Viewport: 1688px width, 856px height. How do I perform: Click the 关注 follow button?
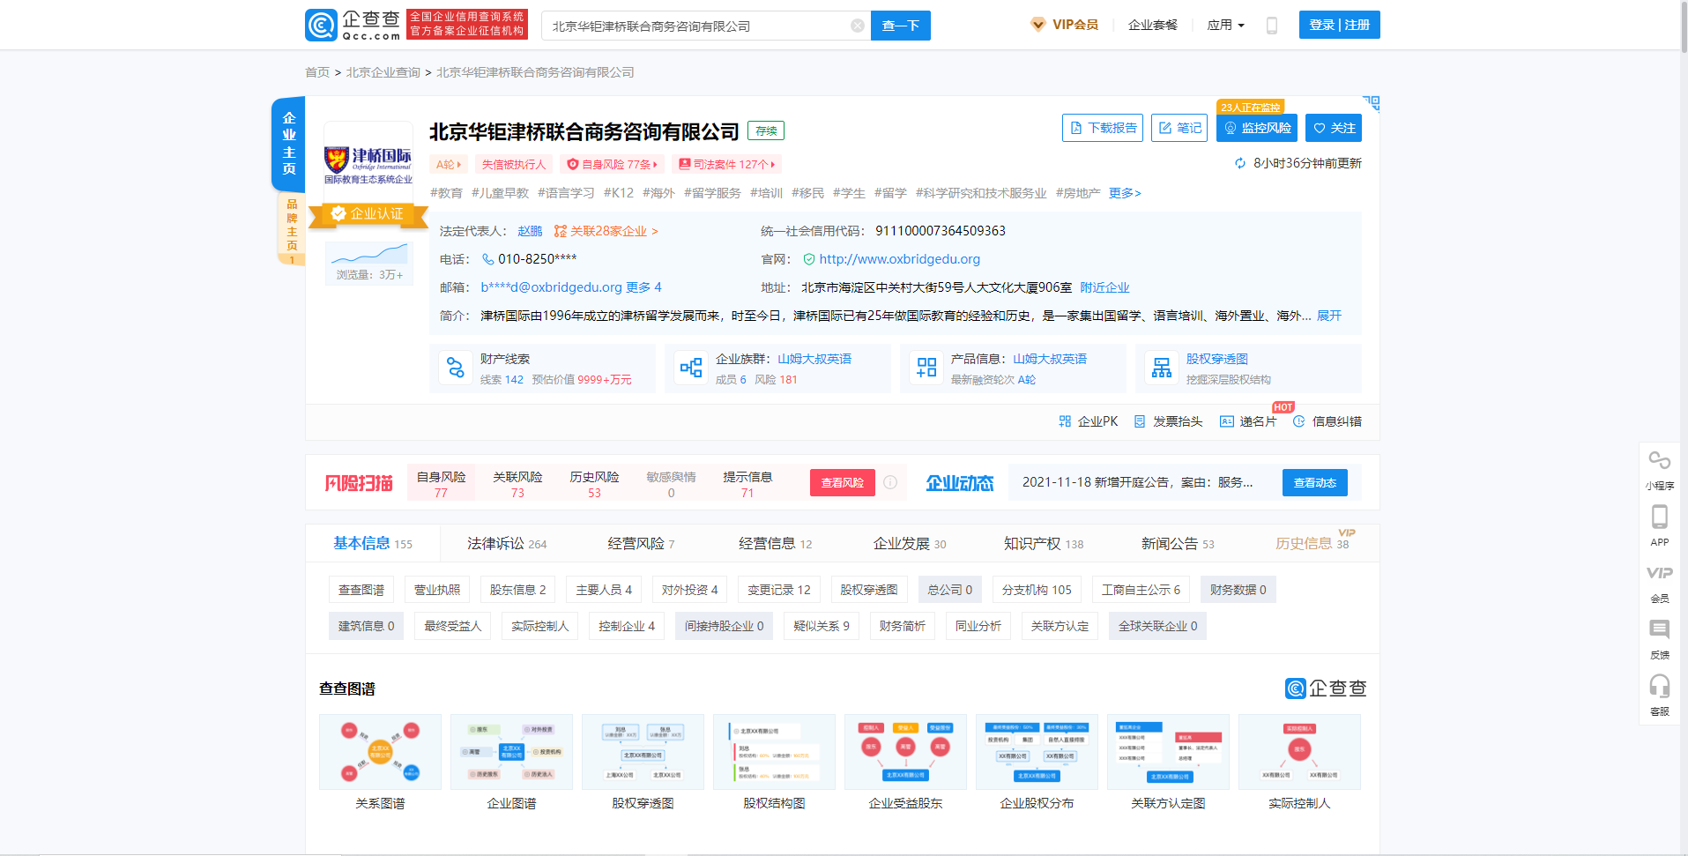1334,128
